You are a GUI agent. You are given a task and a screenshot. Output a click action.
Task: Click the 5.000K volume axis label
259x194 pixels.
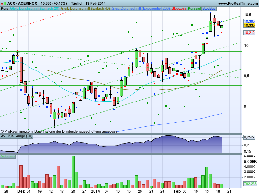[x=250, y=161]
